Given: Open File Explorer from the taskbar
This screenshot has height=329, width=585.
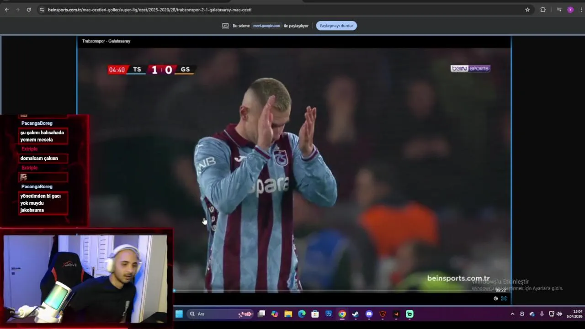Looking at the screenshot, I should 288,314.
